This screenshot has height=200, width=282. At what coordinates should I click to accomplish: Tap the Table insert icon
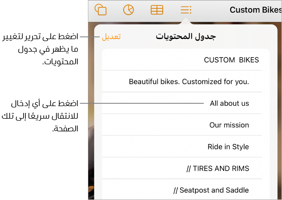coord(157,10)
